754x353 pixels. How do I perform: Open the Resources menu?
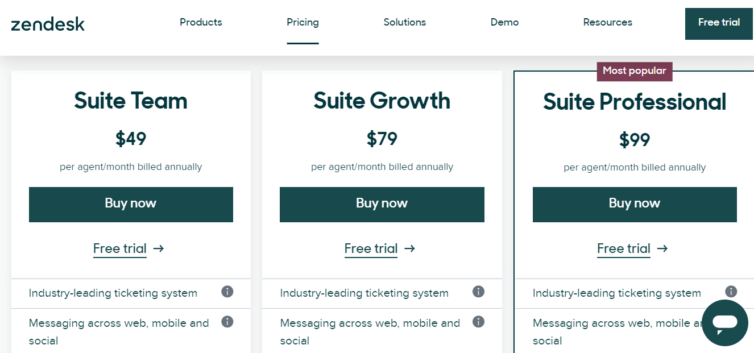pyautogui.click(x=607, y=23)
